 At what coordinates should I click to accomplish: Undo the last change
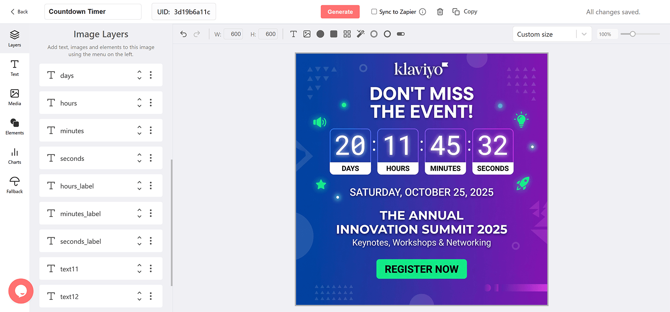pos(183,34)
